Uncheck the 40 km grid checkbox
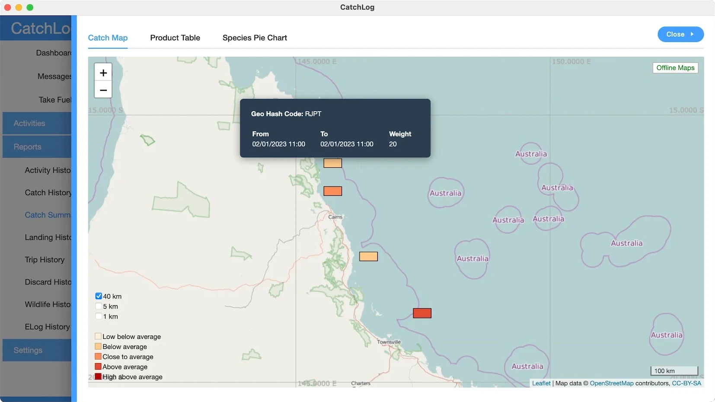 tap(99, 296)
